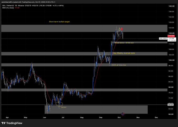178x127 pixels.
Task: Click the 64.00 price axis label
Action: 171,109
